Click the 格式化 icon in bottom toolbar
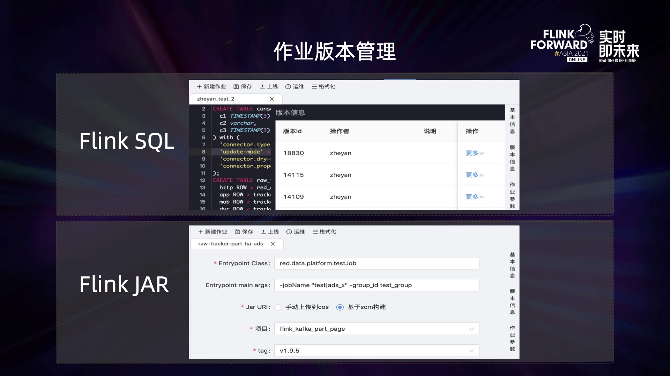 click(315, 232)
